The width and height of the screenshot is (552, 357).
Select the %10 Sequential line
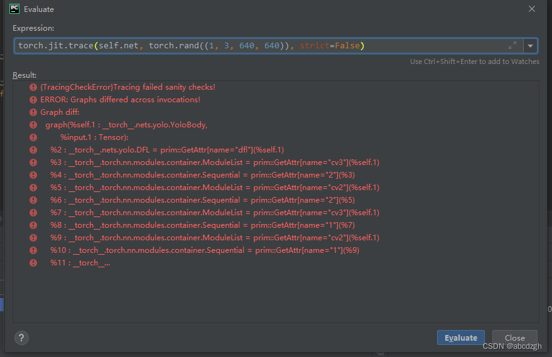(x=205, y=250)
